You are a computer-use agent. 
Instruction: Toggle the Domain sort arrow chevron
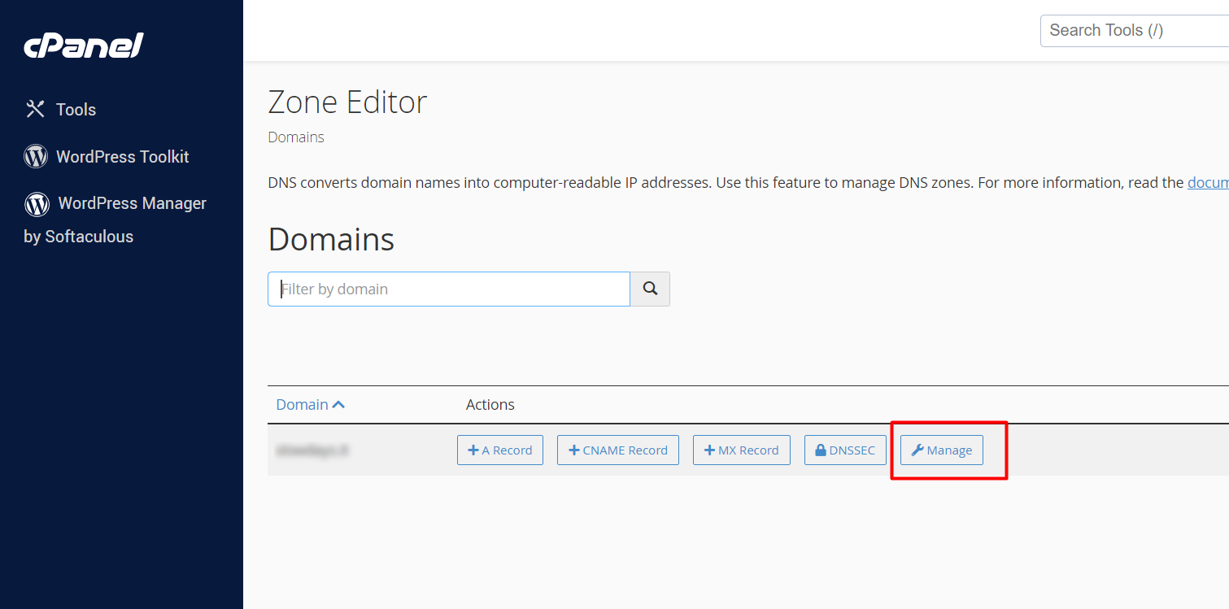click(x=338, y=405)
